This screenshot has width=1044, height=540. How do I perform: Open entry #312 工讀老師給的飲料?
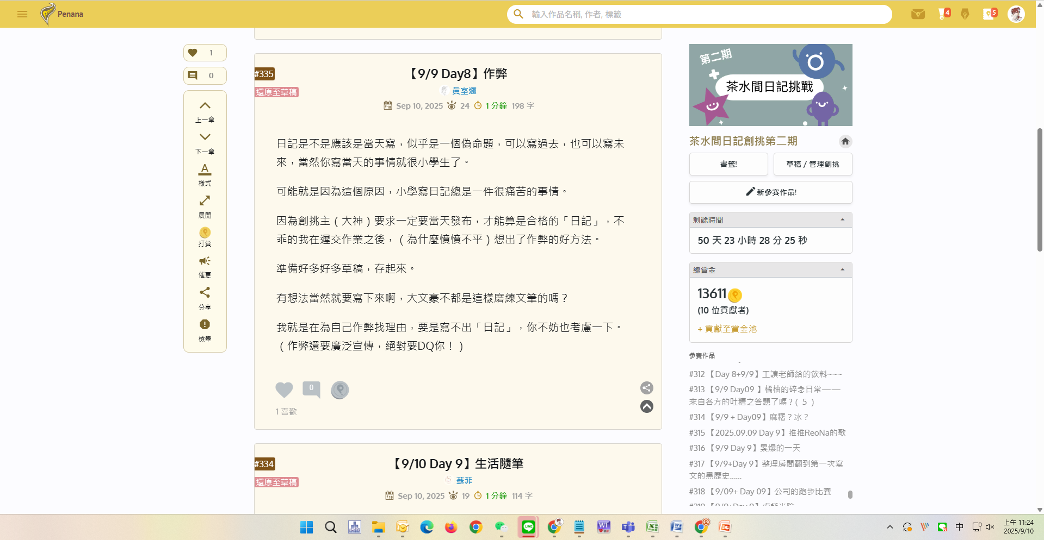pyautogui.click(x=765, y=374)
